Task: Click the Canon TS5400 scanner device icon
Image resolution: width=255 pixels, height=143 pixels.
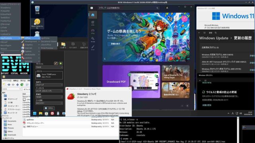Action: 39,75
